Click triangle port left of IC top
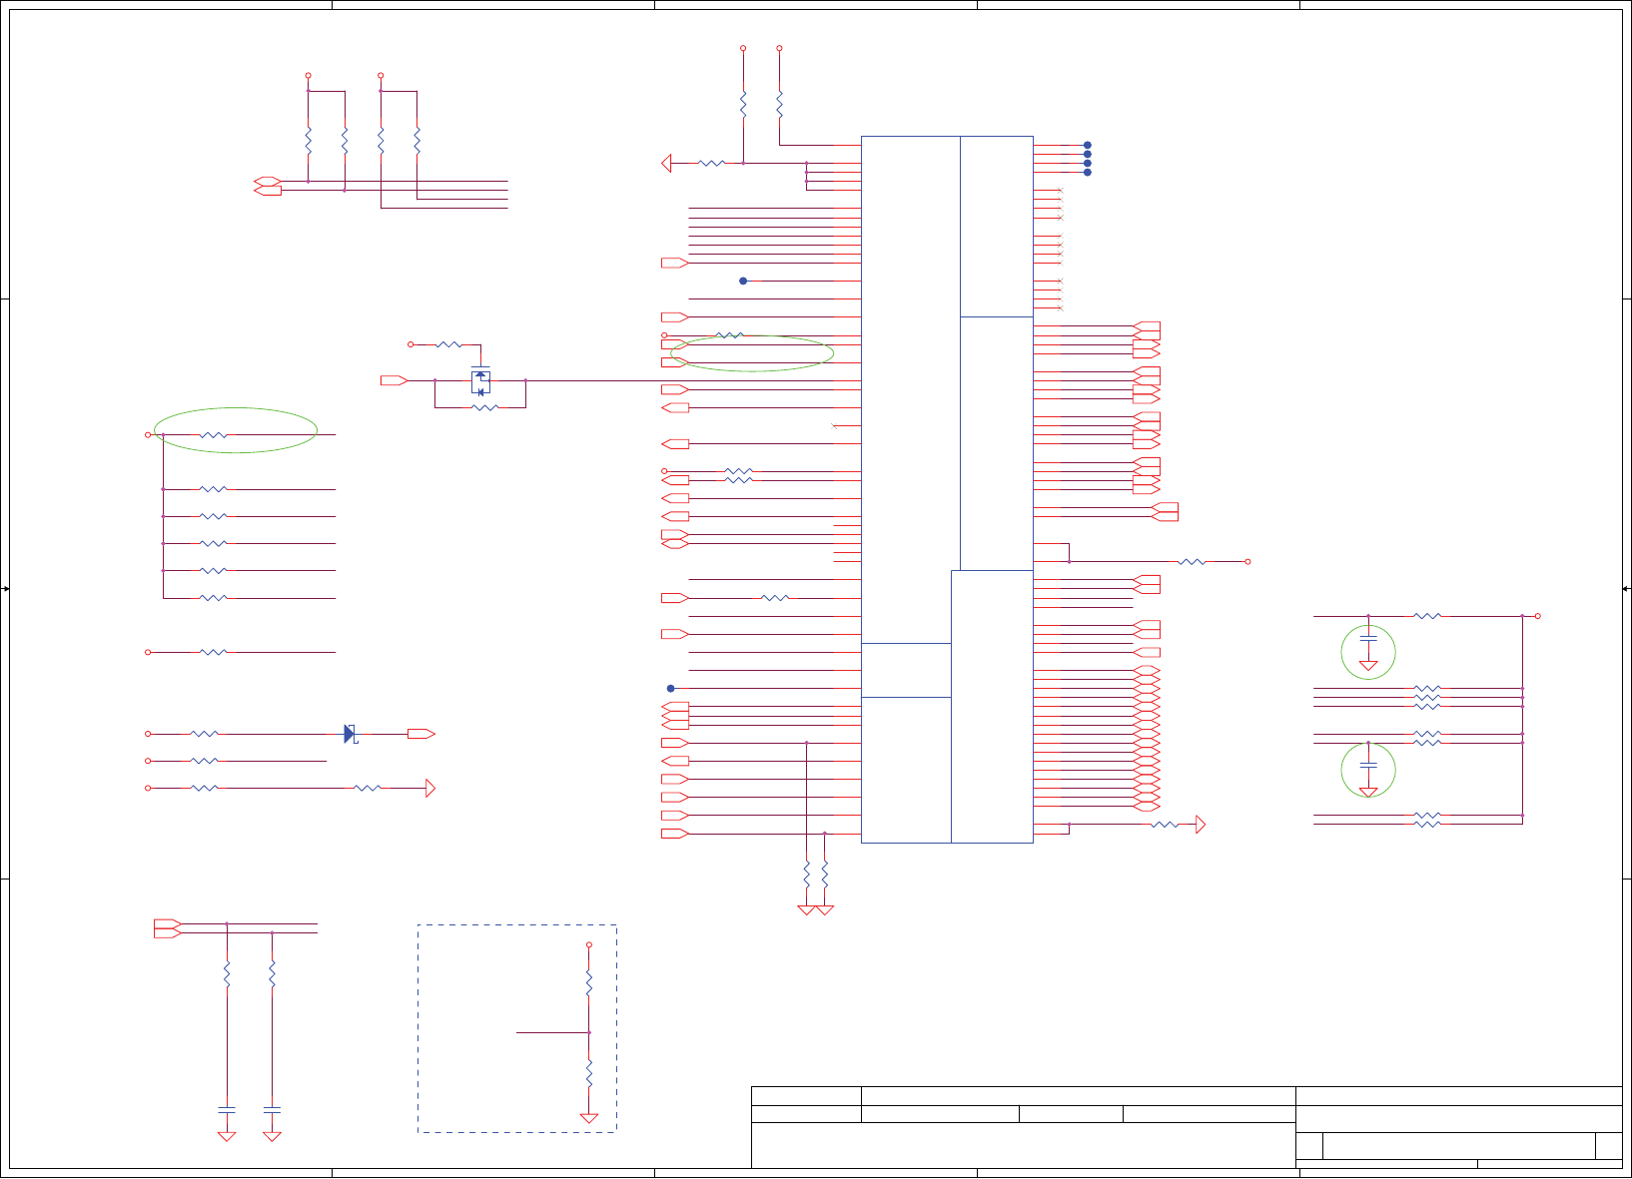Viewport: 1632px width, 1179px height. coord(666,163)
